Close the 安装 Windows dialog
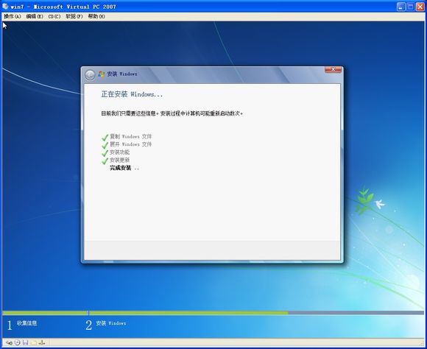The width and height of the screenshot is (427, 349). [333, 69]
